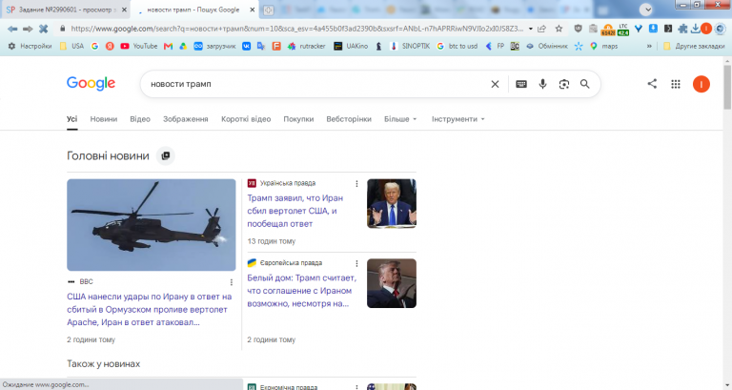732x390 pixels.
Task: Stop loading the page
Action: 44,29
